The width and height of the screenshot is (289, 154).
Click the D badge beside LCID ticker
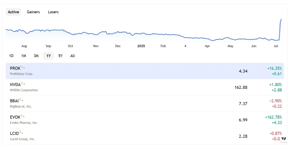pyautogui.click(x=20, y=132)
